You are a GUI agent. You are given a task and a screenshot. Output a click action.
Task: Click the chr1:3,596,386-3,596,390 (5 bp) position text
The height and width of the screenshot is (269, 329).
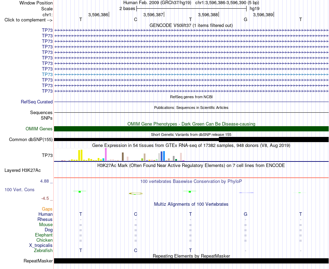click(227, 3)
